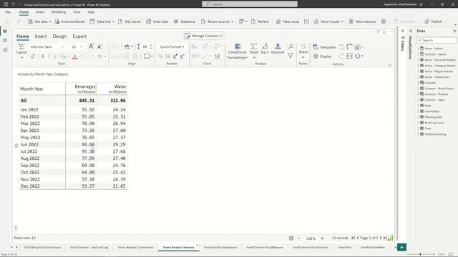Switch to Model view in left sidebar
Screen dimensions: 458x257
point(5,50)
